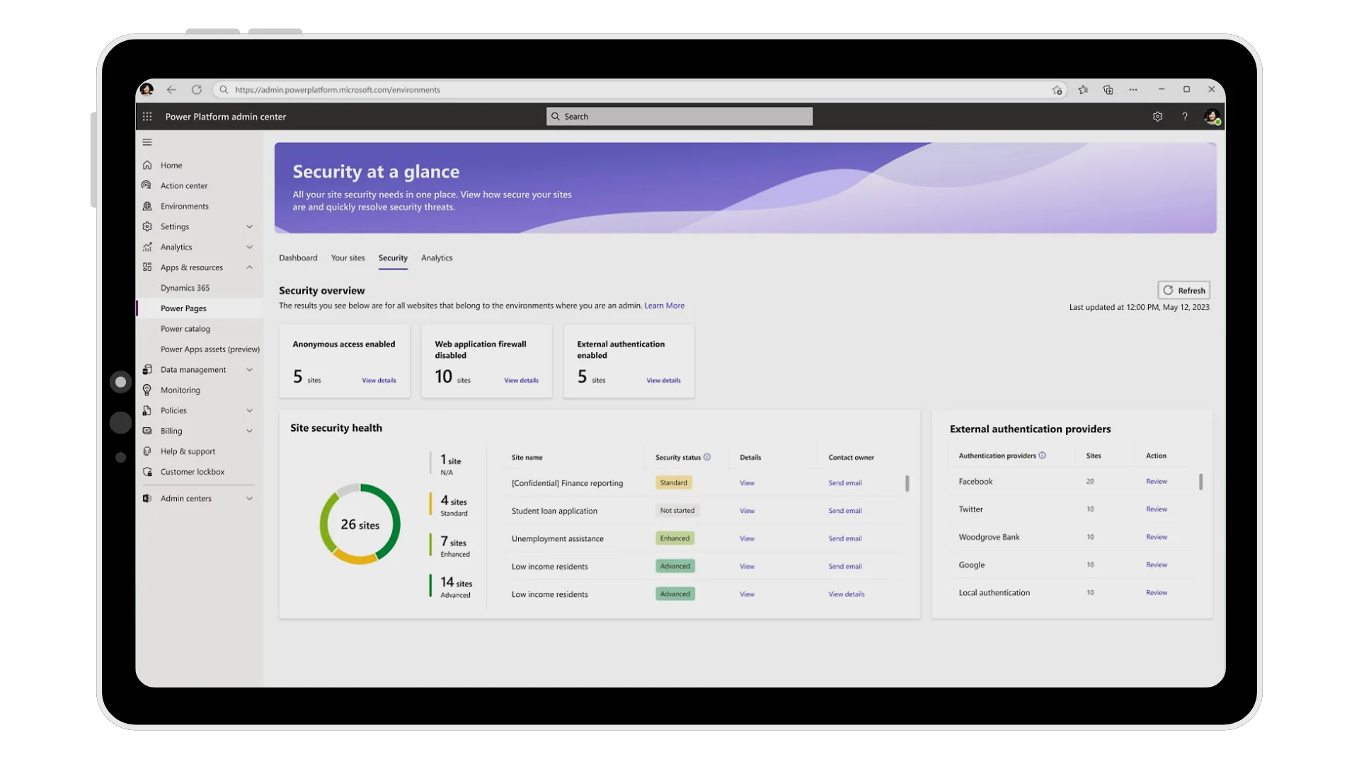Viewport: 1359px width, 764px height.
Task: Review the Local authentication provider
Action: [x=1157, y=593]
